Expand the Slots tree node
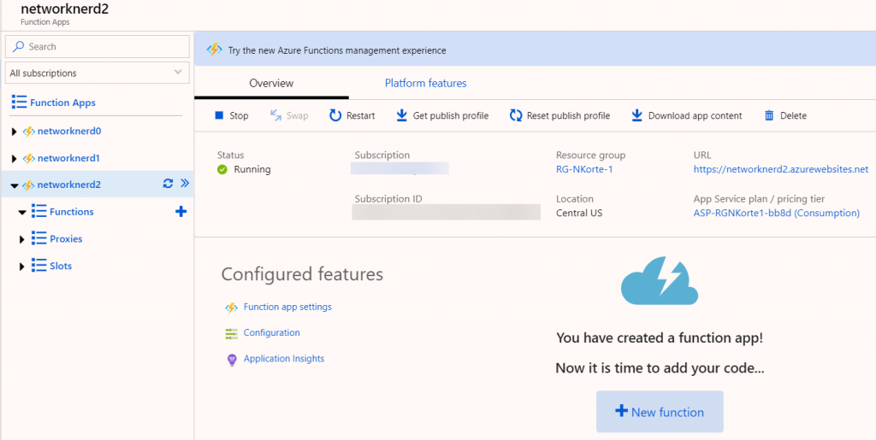 22,266
